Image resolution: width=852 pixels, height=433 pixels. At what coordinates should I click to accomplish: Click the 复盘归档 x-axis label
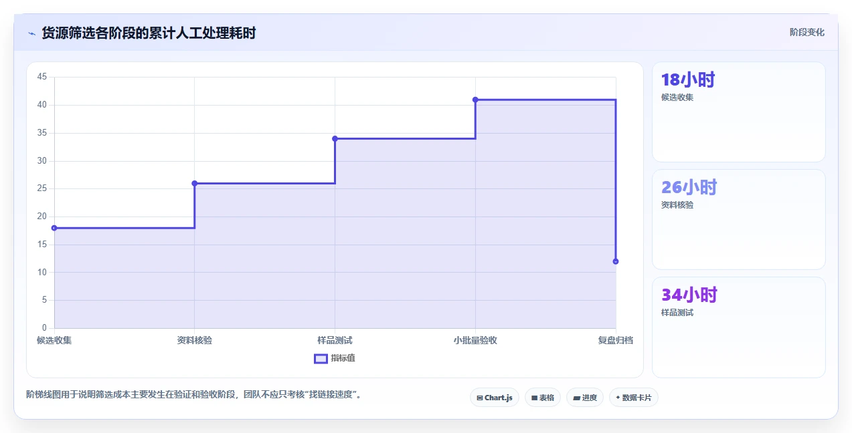coord(616,340)
